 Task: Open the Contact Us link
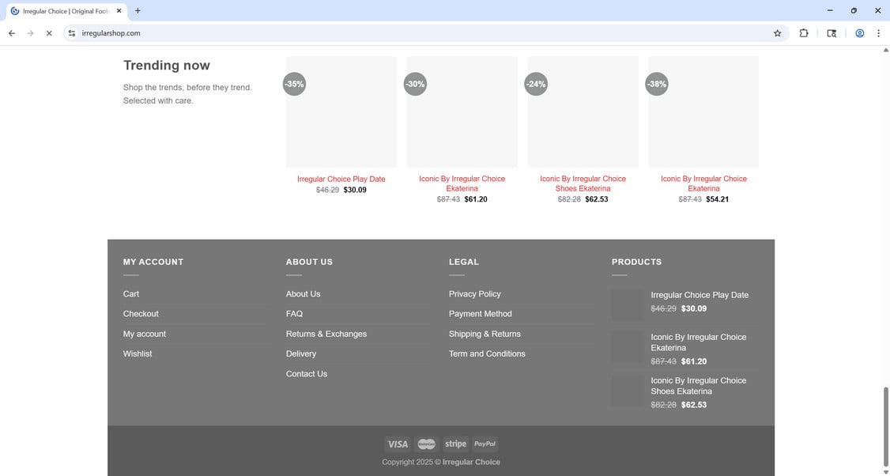point(307,374)
